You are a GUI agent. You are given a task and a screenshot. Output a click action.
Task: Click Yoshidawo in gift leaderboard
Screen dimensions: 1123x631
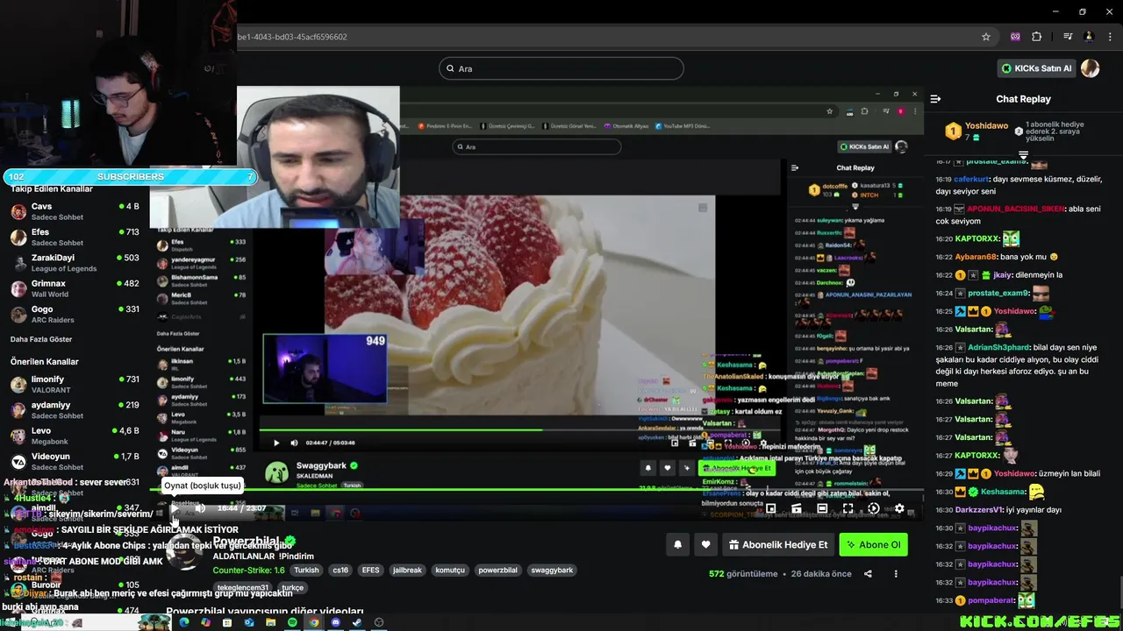(986, 125)
